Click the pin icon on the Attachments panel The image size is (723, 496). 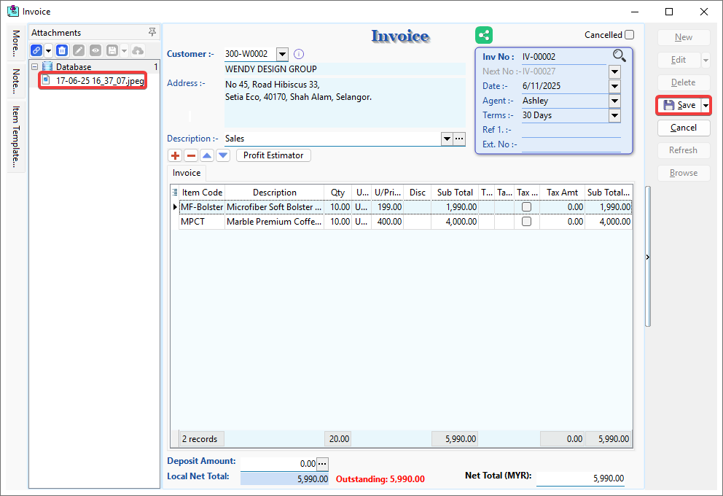tap(152, 32)
